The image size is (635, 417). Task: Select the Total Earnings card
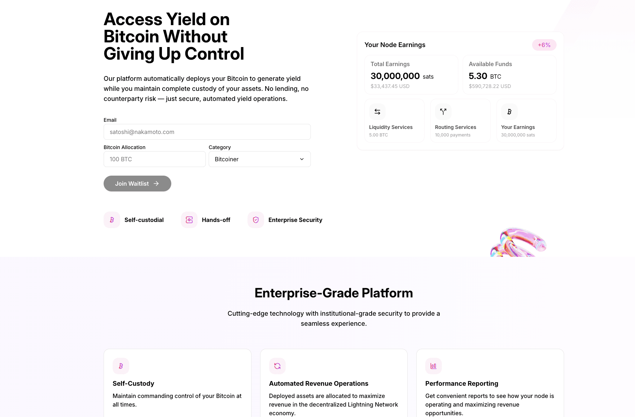pos(411,74)
